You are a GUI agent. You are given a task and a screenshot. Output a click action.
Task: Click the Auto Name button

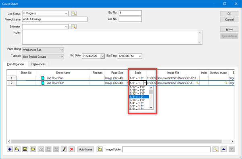point(86,149)
